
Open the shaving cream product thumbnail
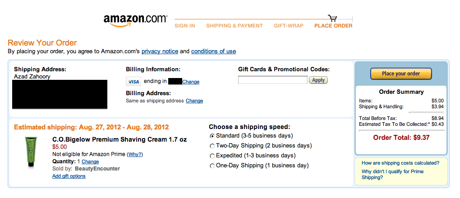point(31,152)
